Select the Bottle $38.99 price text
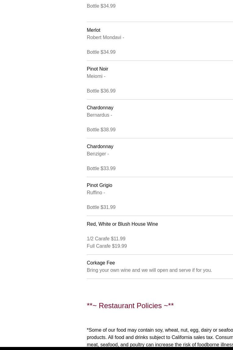Viewport: 233px width, 350px height. pos(101,130)
